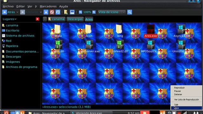Click the highlighted Abrir menu entry
The image size is (203, 114).
coord(187,108)
